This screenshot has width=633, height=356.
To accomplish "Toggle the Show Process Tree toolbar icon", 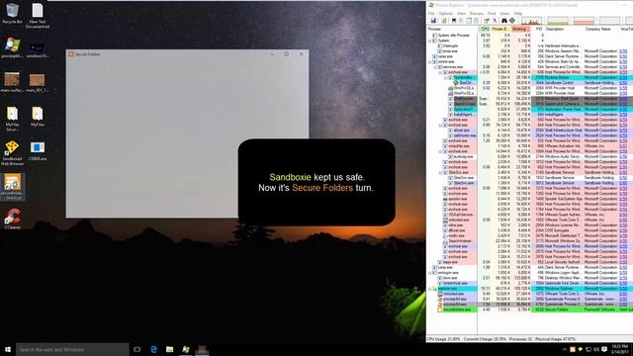I will click(x=461, y=21).
